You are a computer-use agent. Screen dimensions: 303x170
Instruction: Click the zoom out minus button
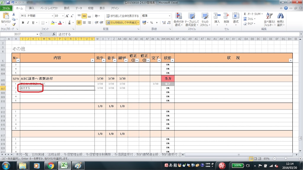click(275, 158)
